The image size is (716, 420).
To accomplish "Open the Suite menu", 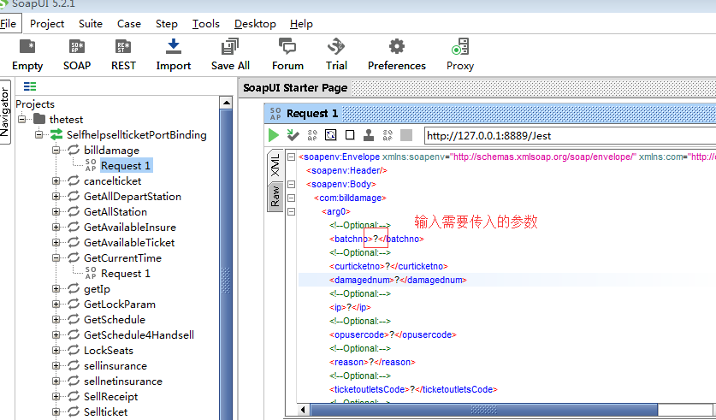I will (91, 24).
